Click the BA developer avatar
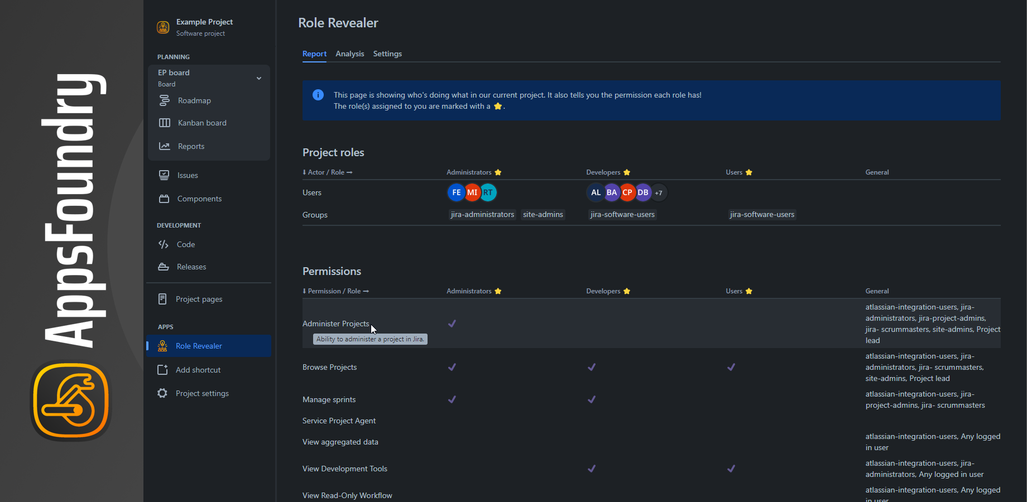This screenshot has height=502, width=1027. coord(612,192)
